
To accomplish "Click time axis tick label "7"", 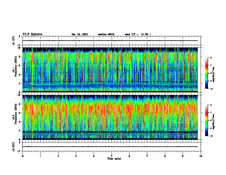I will [x=147, y=156].
